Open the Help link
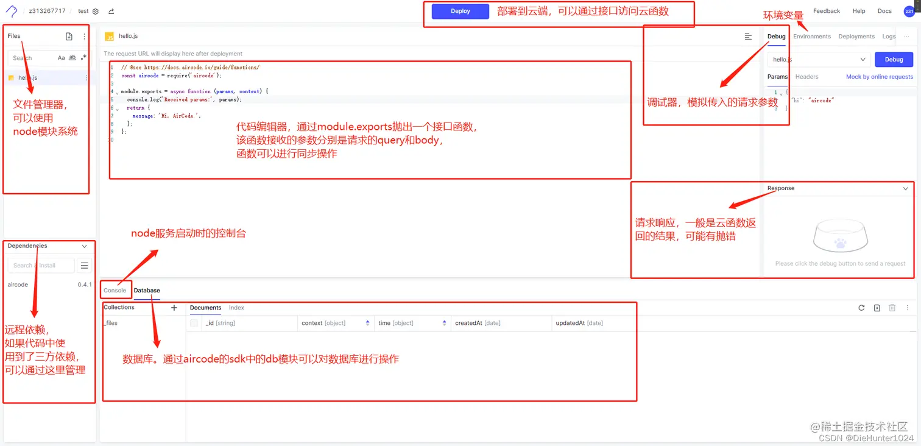This screenshot has height=446, width=921. click(859, 11)
